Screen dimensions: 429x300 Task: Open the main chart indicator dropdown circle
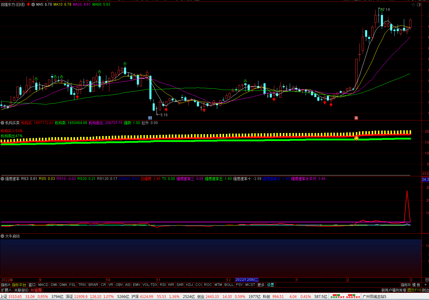click(33, 4)
